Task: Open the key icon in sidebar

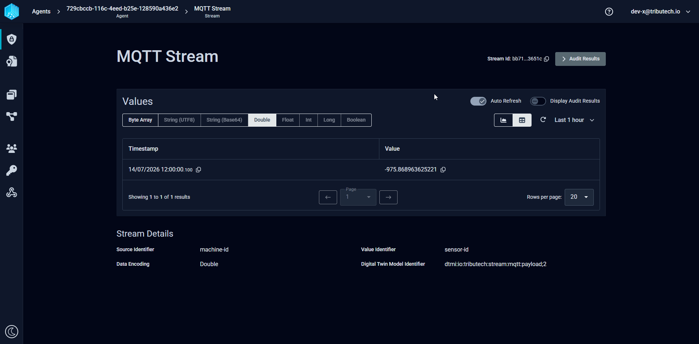Action: click(12, 170)
